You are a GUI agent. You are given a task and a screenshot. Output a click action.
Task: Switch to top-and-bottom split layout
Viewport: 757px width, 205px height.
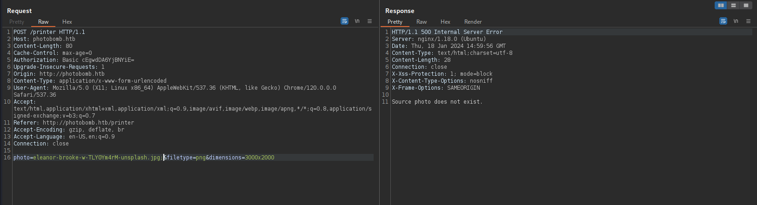(x=733, y=6)
